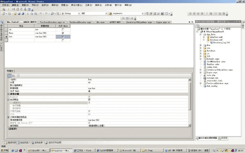
Task: Toggle Allow Null checkbox for id column
Action: tap(63, 29)
